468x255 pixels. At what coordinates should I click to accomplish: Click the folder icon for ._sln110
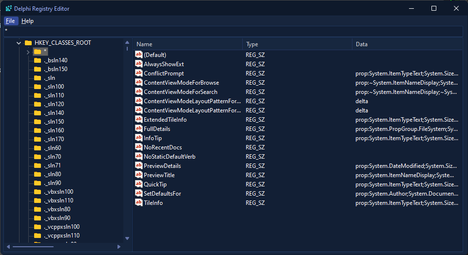38,95
